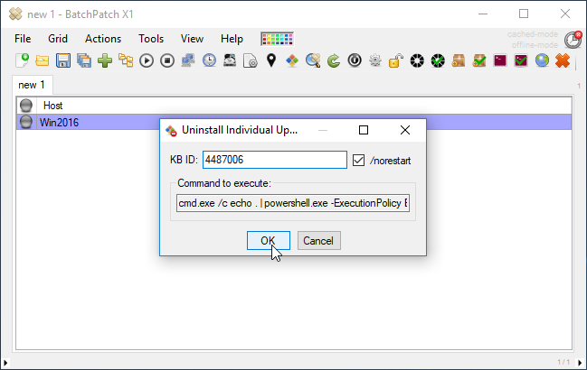This screenshot has width=587, height=370.
Task: Click the folder tree hierarchy icon
Action: (126, 60)
